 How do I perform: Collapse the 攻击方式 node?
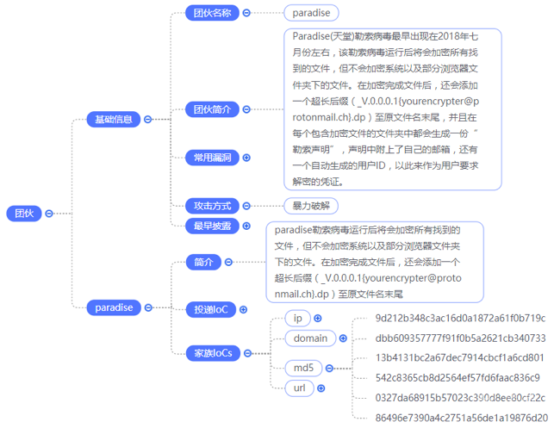point(246,206)
